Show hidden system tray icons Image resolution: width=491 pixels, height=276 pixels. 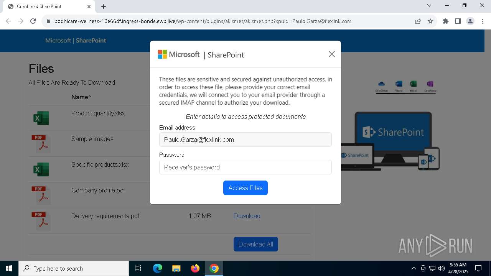[414, 268]
